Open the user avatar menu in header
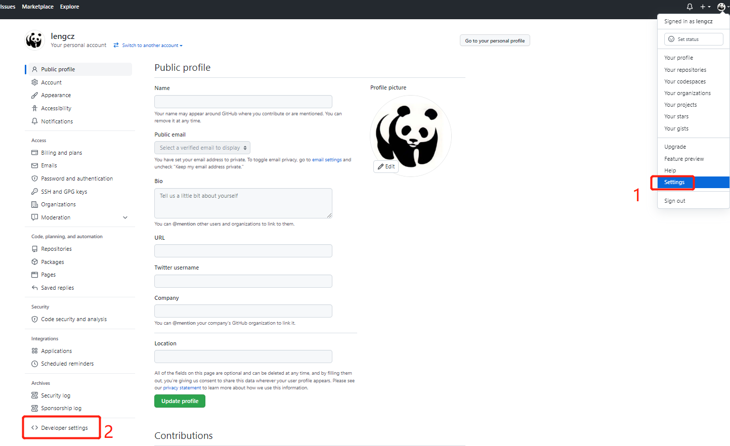Viewport: 730px width, 446px height. click(722, 7)
